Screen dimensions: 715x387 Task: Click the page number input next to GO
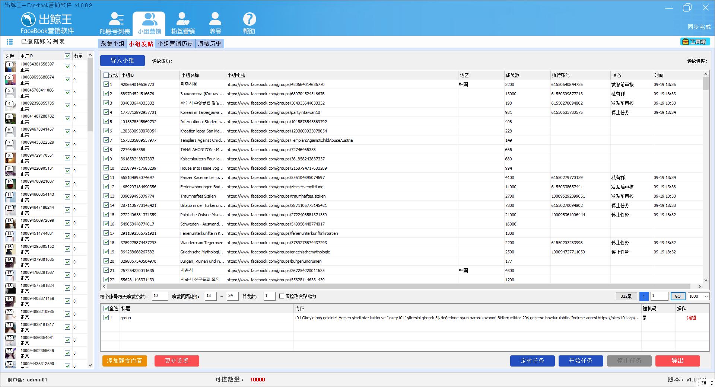[x=659, y=296]
